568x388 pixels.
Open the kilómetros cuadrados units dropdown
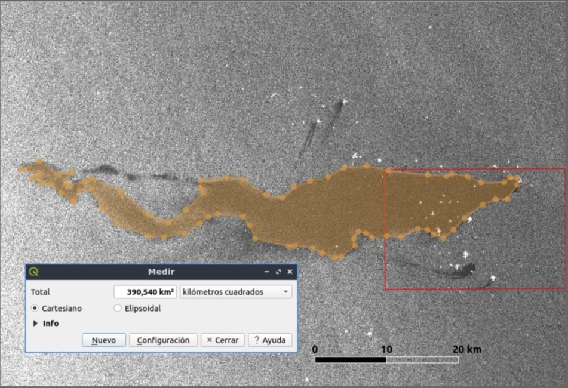[235, 292]
